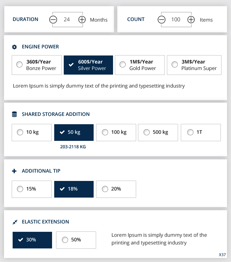Image resolution: width=231 pixels, height=262 pixels.
Task: Select the 360$/Year Bonze Power option
Action: (36, 65)
